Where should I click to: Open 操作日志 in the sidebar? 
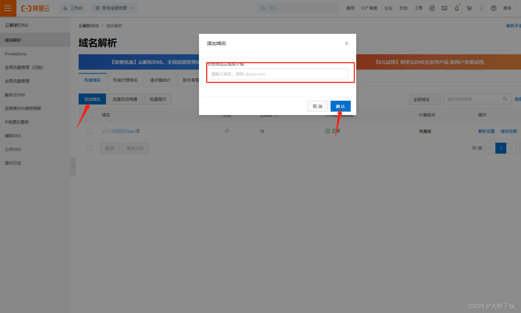tap(35, 163)
